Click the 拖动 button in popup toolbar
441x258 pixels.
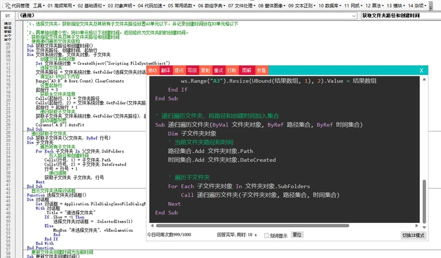153,70
